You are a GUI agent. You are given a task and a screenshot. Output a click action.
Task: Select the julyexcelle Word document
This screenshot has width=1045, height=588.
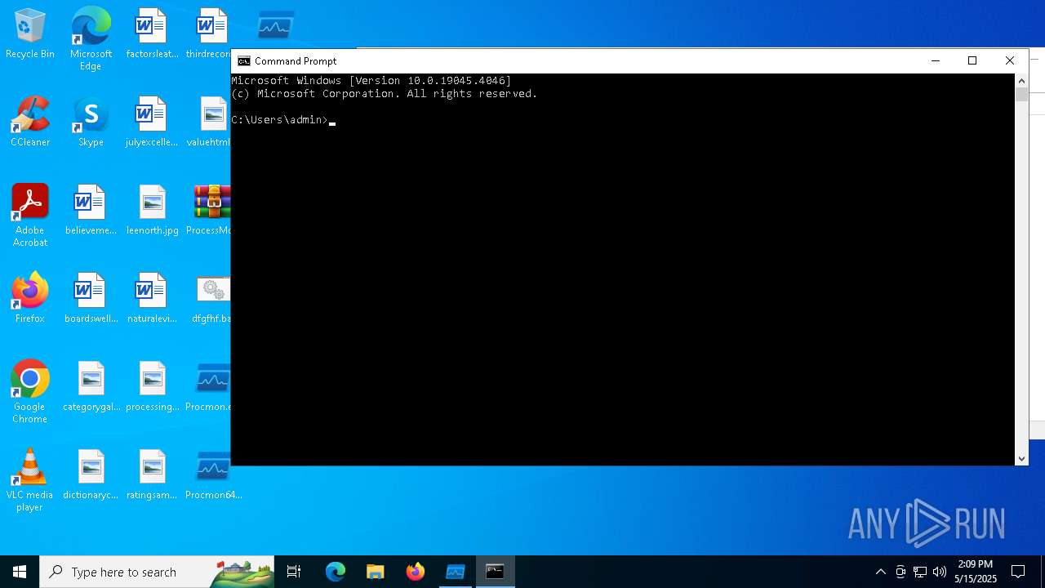click(152, 122)
